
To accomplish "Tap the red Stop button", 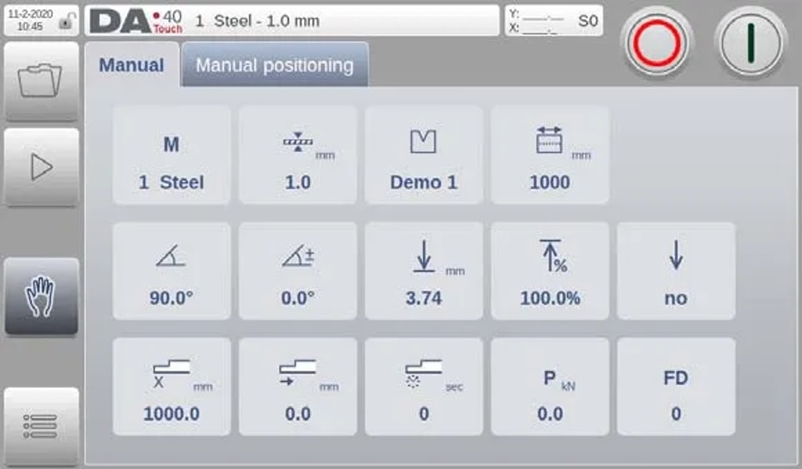I will click(x=657, y=43).
